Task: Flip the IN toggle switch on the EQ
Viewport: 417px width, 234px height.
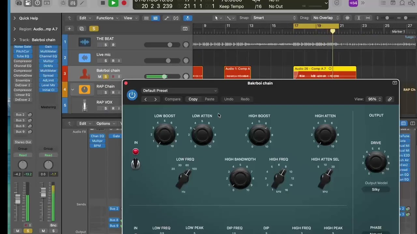Action: point(136,164)
